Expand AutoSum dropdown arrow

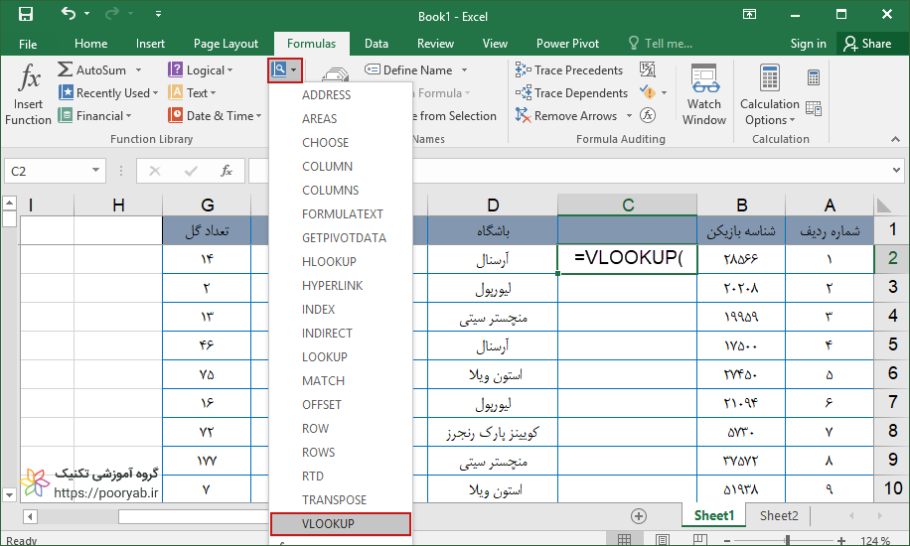pos(139,70)
